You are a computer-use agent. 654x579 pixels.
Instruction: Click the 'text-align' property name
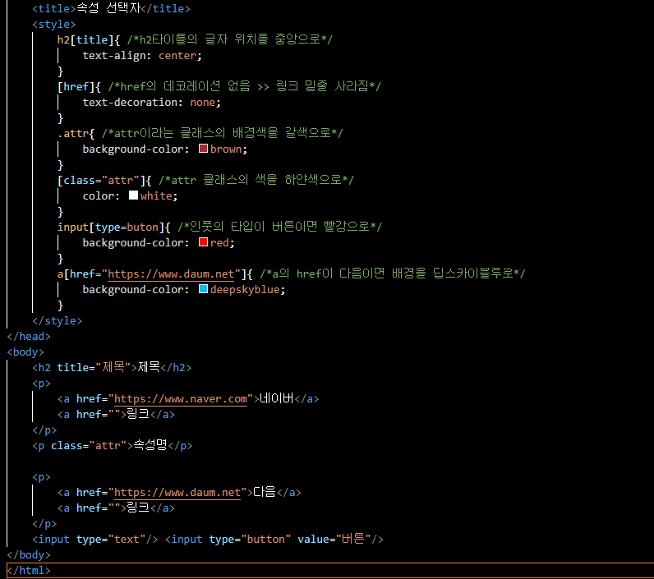click(x=114, y=56)
